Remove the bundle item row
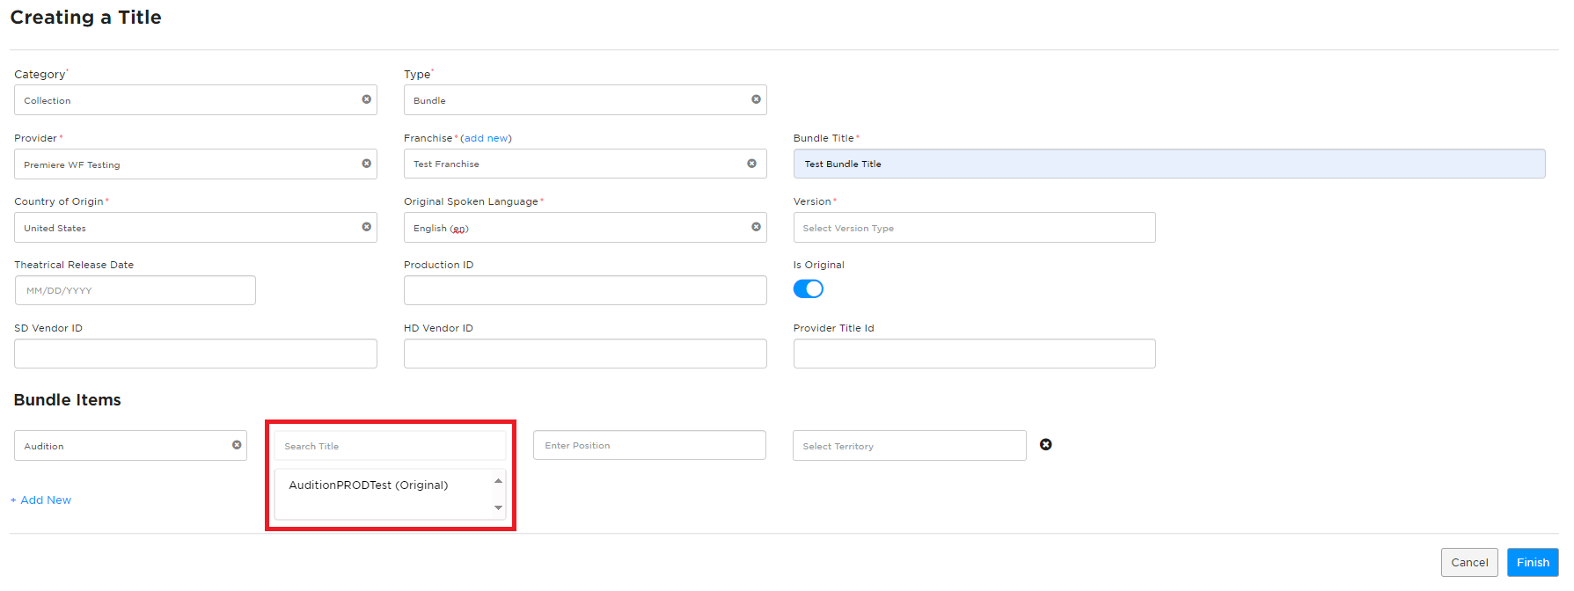The image size is (1574, 591). 1045,444
